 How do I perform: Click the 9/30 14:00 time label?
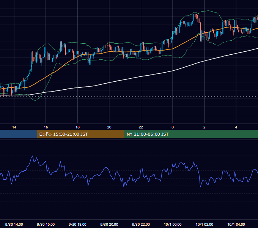(14, 224)
